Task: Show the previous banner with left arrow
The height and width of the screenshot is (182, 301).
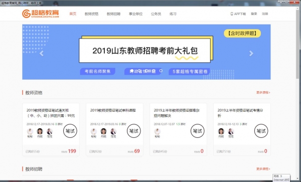Action: pyautogui.click(x=42, y=53)
